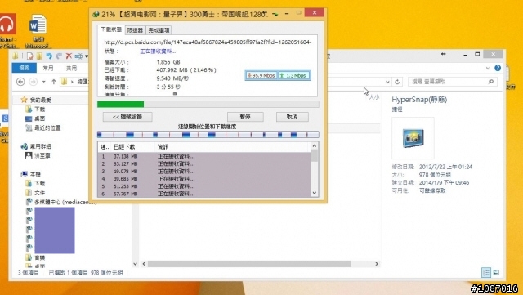Viewport: 523px width, 295px height.
Task: Go back using Explorer's Back arrow
Action: coord(20,82)
